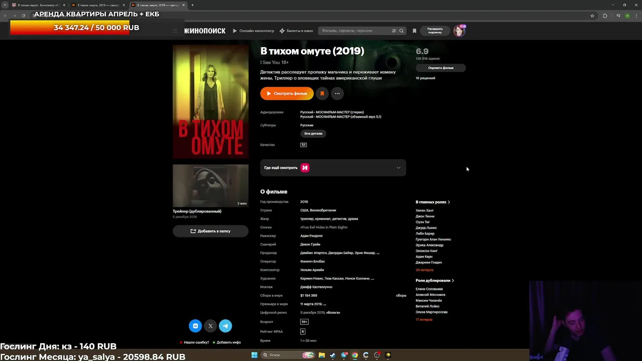The width and height of the screenshot is (642, 361).
Task: Click Расширить подписку button
Action: [x=435, y=31]
